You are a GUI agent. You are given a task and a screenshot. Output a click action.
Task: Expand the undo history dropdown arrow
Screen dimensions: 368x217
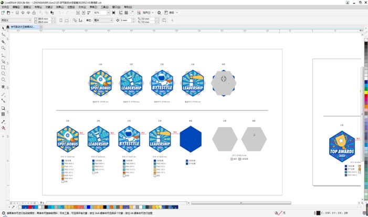(x=62, y=13)
